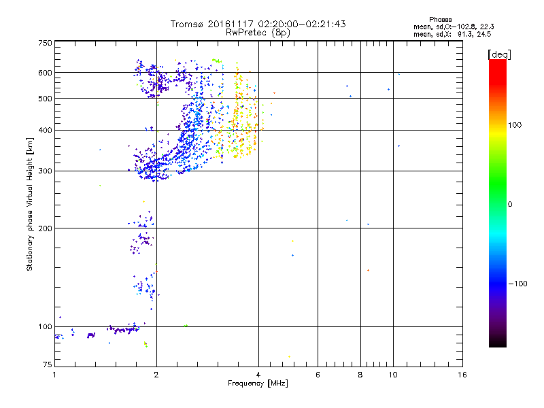544x408 pixels.
Task: Click the colorbar's '100' degree label
Action: (x=515, y=125)
